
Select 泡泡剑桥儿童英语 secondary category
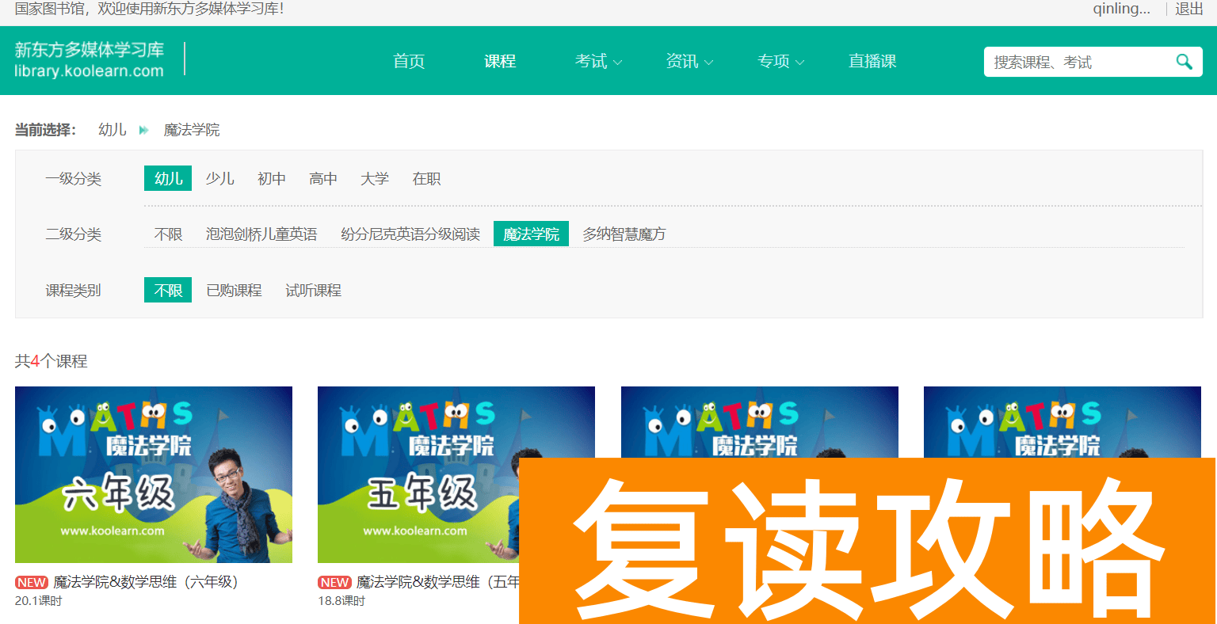pyautogui.click(x=262, y=234)
